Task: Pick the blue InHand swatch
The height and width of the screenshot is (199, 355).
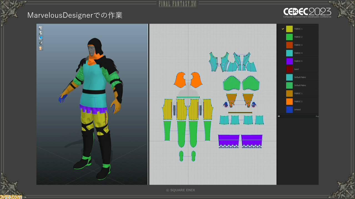Action: coord(290,109)
